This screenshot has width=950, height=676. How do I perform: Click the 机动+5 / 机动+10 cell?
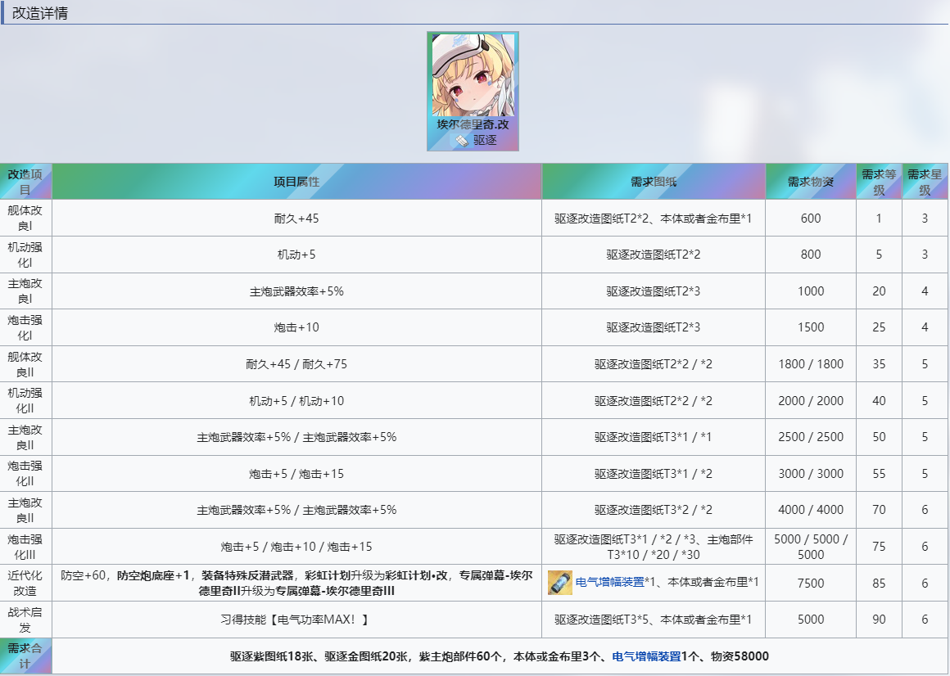coord(296,401)
